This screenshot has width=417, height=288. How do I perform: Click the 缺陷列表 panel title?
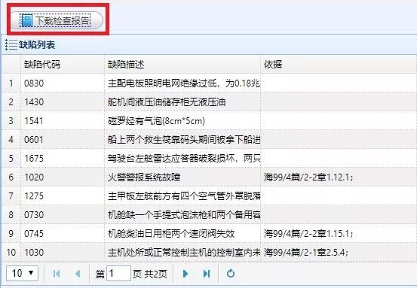pos(37,45)
